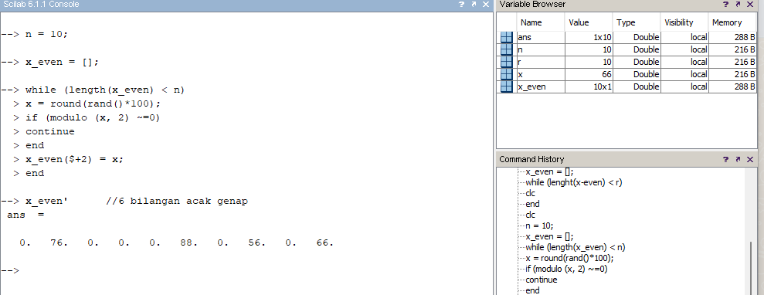Image resolution: width=764 pixels, height=295 pixels.
Task: Undock the Scilab Console panel
Action: click(x=473, y=5)
